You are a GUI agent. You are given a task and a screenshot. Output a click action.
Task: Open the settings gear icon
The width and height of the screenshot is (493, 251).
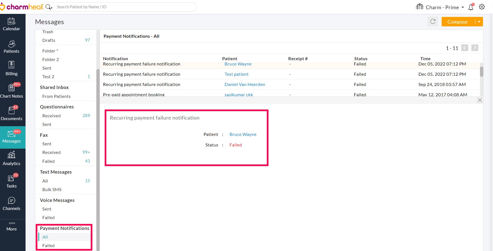[482, 7]
